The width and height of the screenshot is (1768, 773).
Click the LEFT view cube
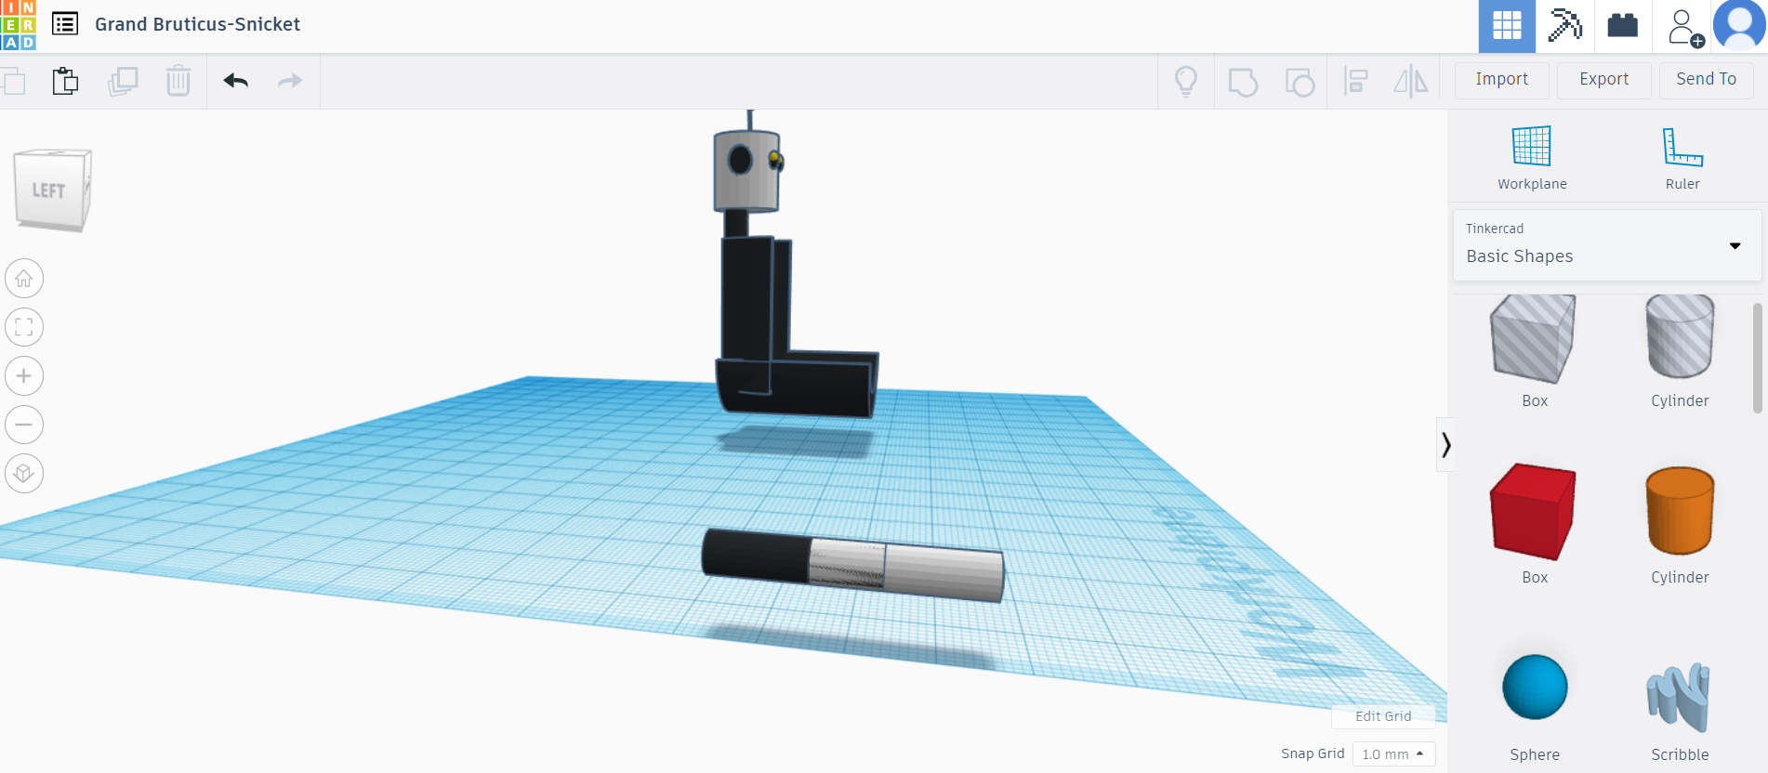coord(52,190)
